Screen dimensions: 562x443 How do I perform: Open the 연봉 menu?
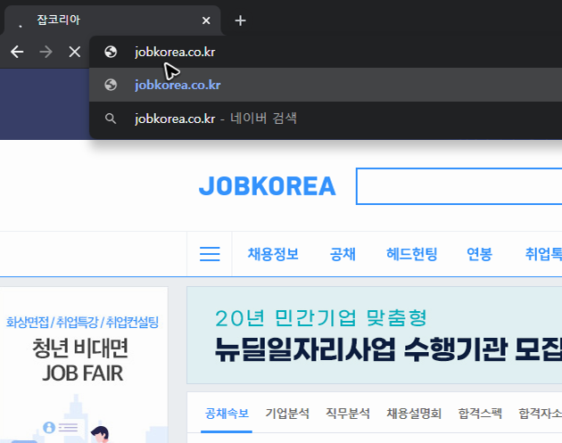tap(479, 254)
